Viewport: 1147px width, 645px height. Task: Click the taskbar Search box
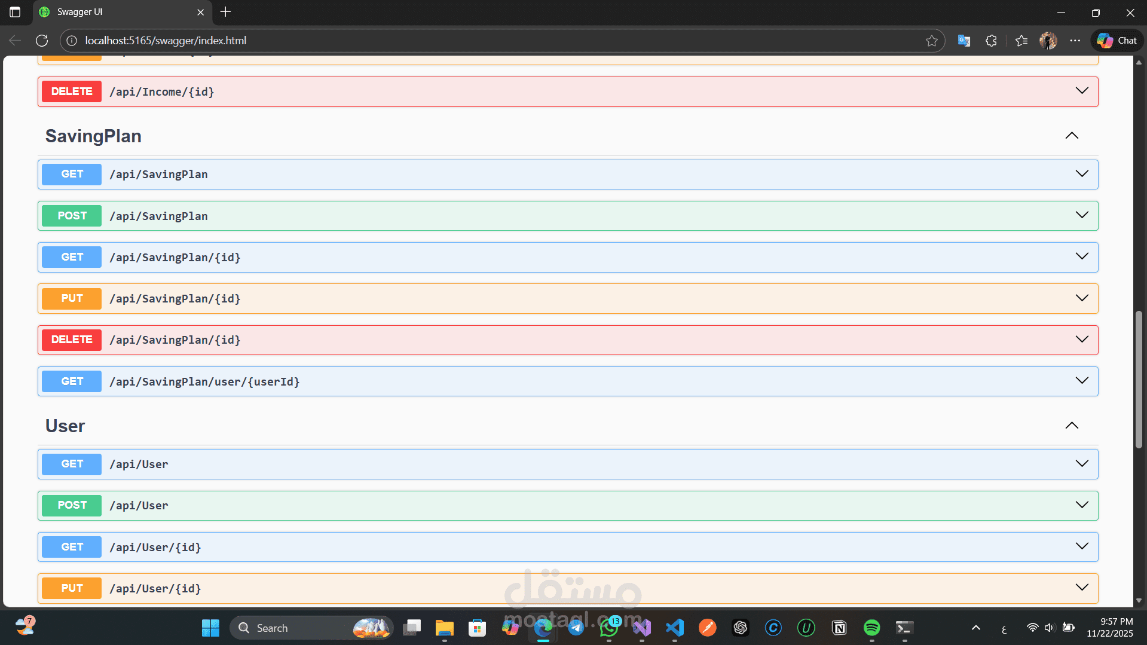coord(311,628)
